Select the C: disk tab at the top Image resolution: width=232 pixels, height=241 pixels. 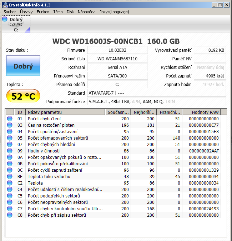pyautogui.click(x=16, y=24)
